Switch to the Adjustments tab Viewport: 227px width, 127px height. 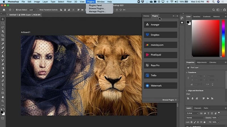(x=202, y=62)
